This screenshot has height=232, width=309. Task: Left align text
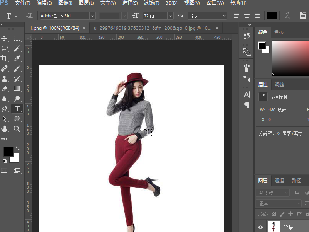point(236,15)
